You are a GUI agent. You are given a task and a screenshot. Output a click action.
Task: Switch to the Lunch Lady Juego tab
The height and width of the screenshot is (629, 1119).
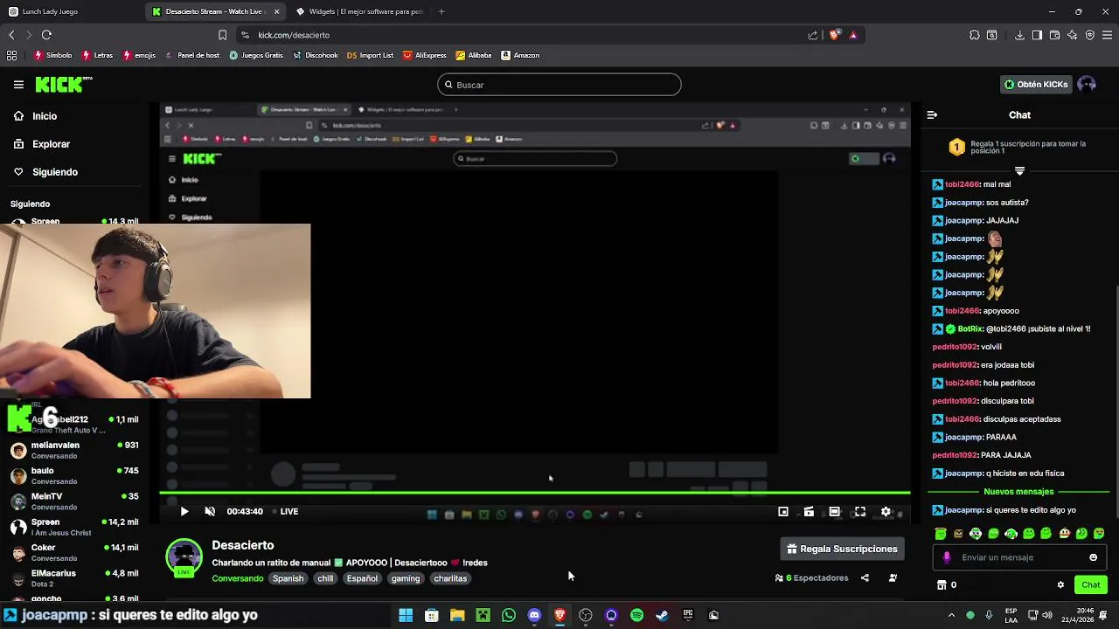72,11
